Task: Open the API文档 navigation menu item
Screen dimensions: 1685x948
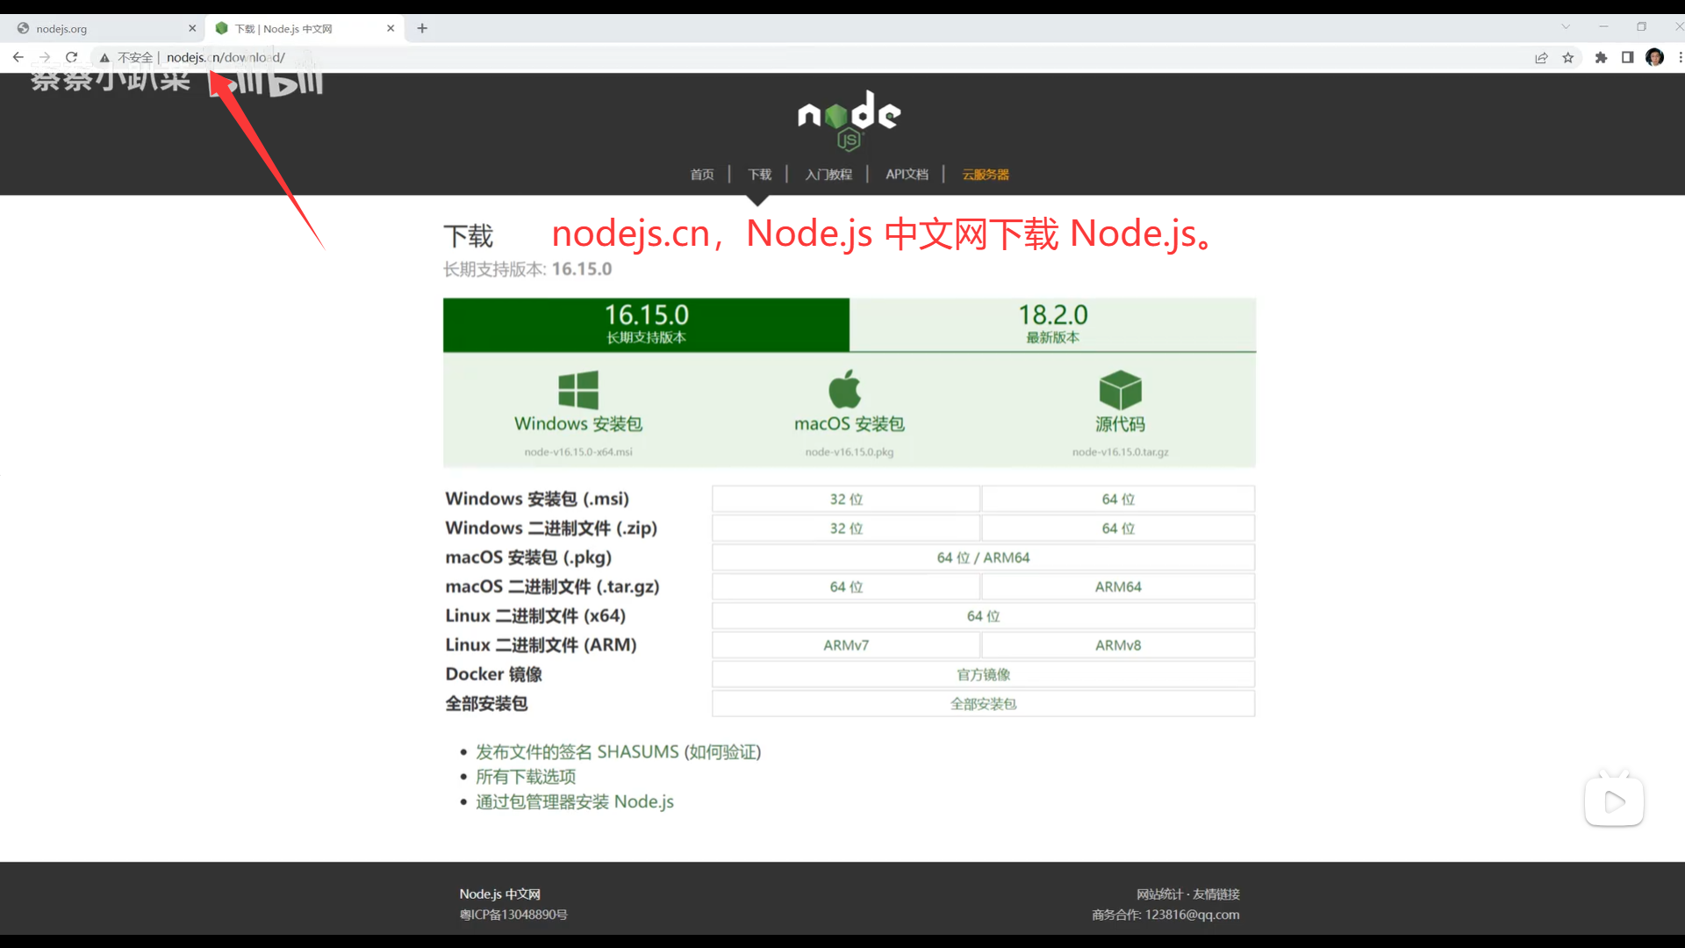Action: coord(907,175)
